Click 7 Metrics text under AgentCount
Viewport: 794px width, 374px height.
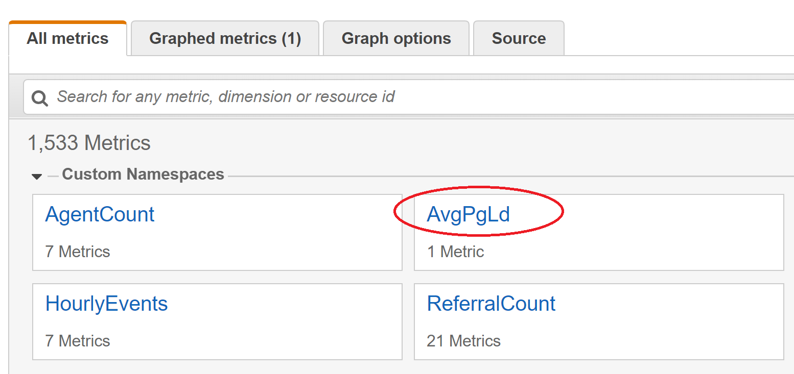(78, 252)
